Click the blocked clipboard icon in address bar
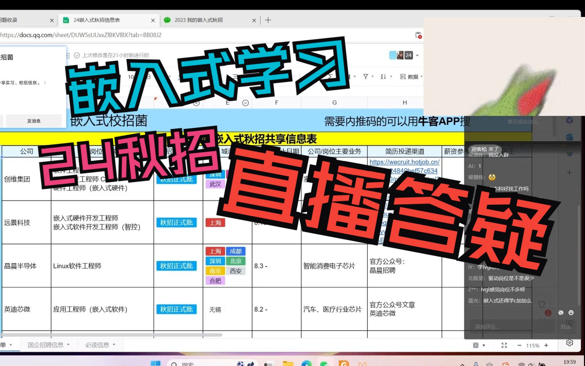The height and width of the screenshot is (366, 585). click(418, 35)
